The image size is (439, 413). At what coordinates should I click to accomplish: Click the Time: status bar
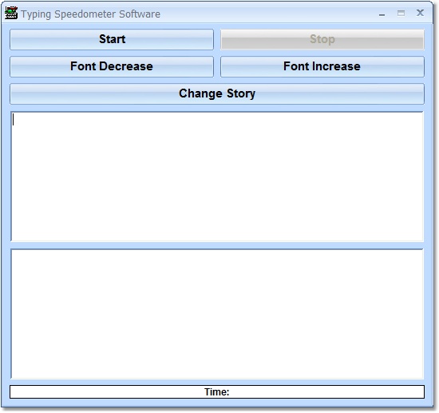pyautogui.click(x=217, y=391)
